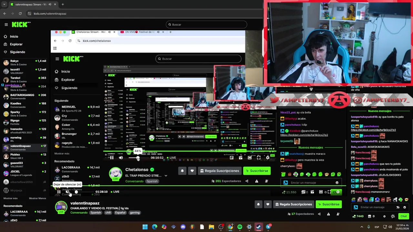The image size is (413, 232).
Task: Click the valenntinapaaz channel name heading
Action: [85, 203]
